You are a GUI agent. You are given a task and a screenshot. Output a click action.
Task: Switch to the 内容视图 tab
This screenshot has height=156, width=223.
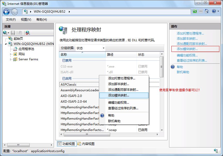click(86, 144)
